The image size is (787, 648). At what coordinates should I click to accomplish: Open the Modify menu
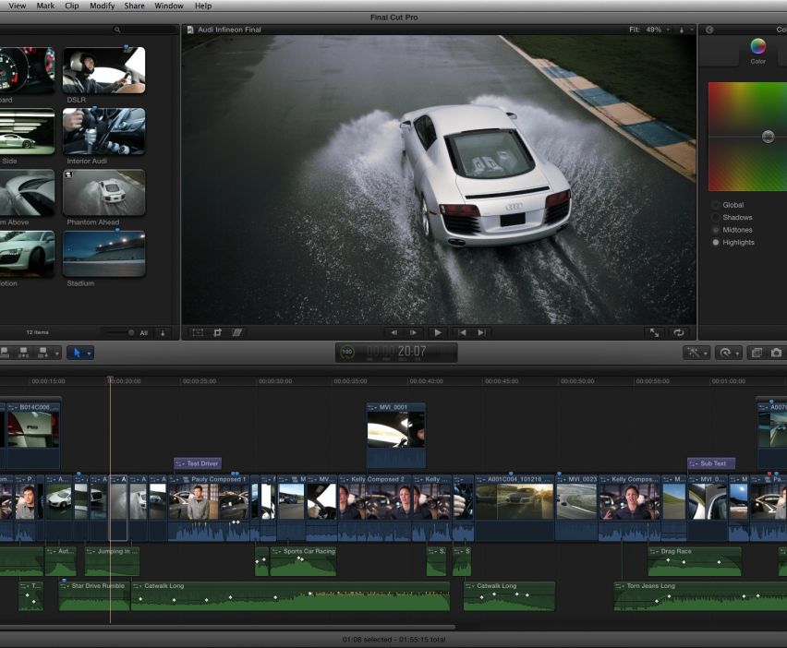click(102, 6)
